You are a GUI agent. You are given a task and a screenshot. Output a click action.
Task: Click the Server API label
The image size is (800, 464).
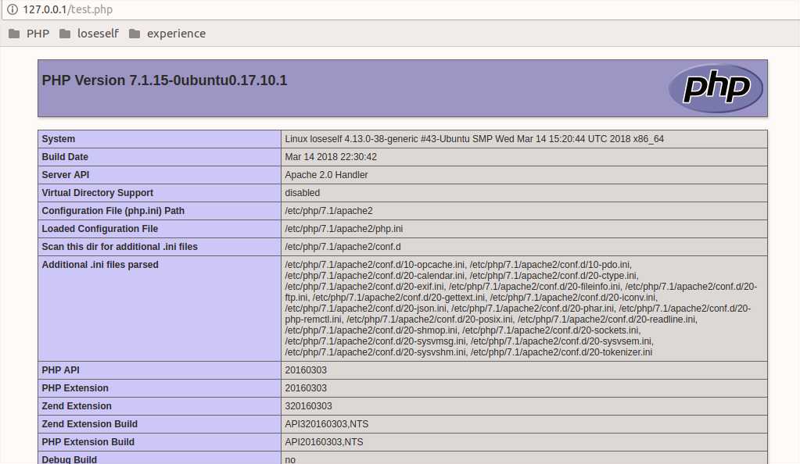pos(66,174)
